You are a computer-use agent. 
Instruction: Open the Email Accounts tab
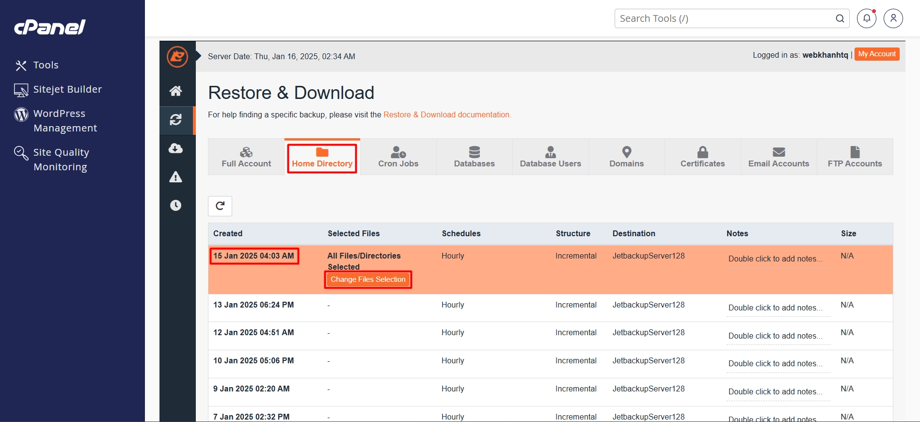tap(778, 157)
